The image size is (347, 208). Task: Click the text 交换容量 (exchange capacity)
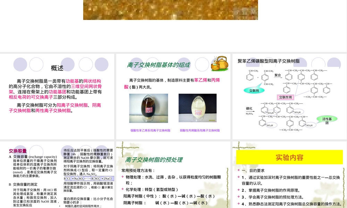(x=35, y=157)
